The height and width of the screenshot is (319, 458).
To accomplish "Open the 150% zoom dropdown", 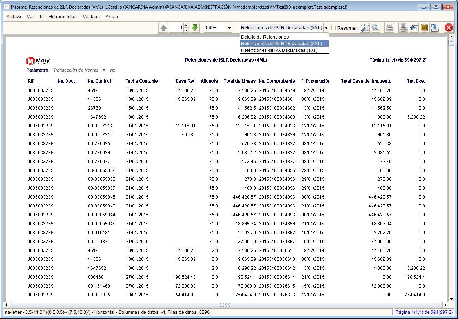I will coord(229,28).
